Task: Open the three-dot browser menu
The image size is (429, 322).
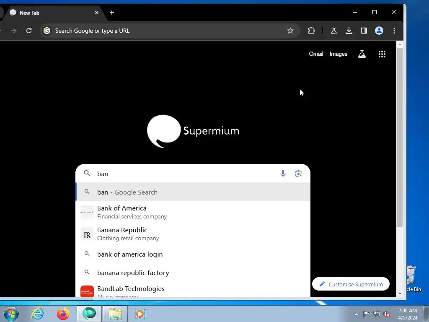Action: coord(394,31)
